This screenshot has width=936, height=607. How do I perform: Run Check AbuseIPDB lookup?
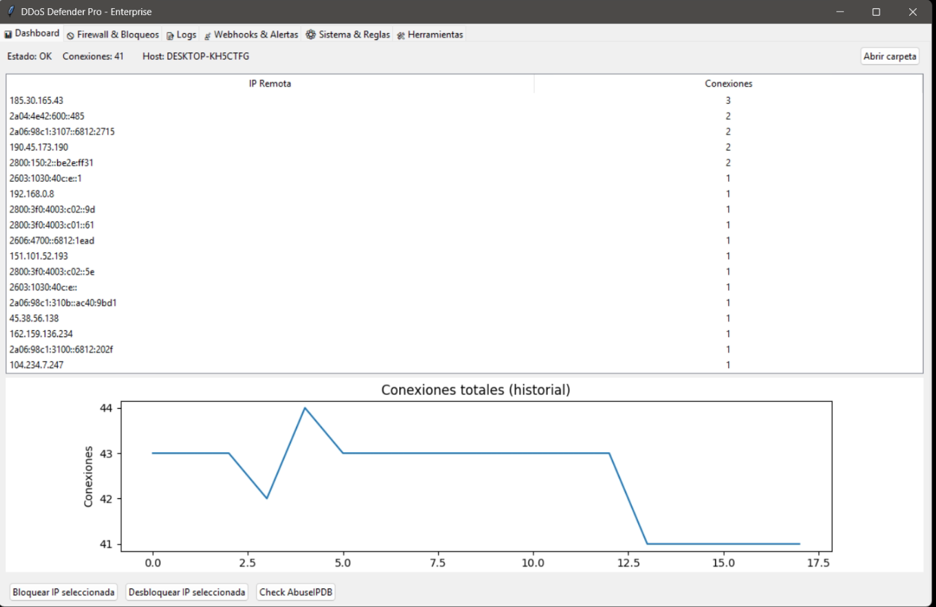(x=296, y=592)
